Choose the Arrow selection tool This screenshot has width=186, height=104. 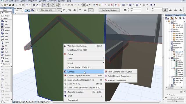(x=6, y=13)
